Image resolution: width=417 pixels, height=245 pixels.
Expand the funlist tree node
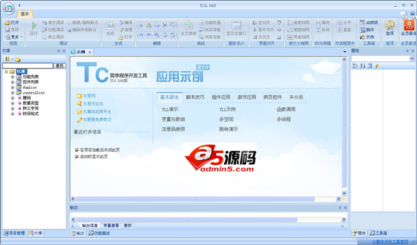(x=12, y=87)
